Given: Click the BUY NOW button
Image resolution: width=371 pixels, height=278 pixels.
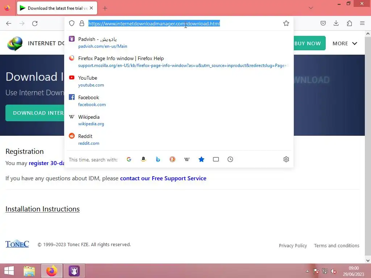Looking at the screenshot, I should coord(309,43).
